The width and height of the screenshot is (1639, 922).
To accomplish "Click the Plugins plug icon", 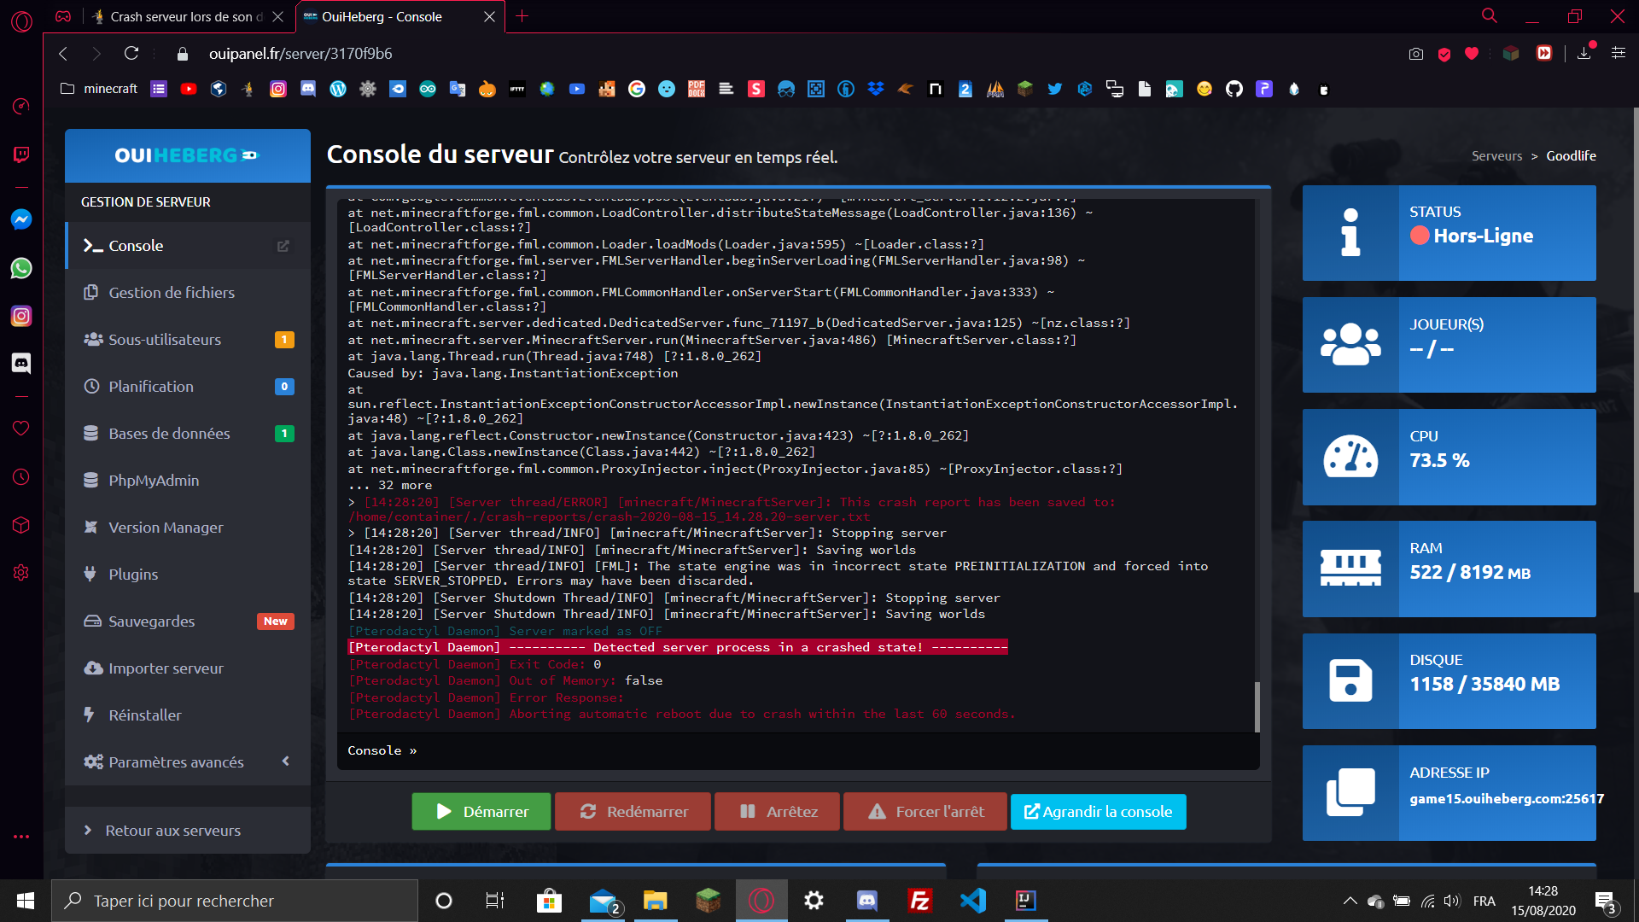I will 90,575.
